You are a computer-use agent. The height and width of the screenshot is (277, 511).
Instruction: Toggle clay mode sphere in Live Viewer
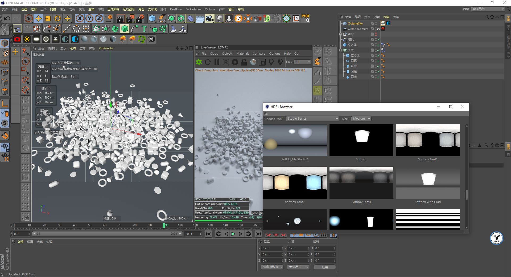pos(253,62)
